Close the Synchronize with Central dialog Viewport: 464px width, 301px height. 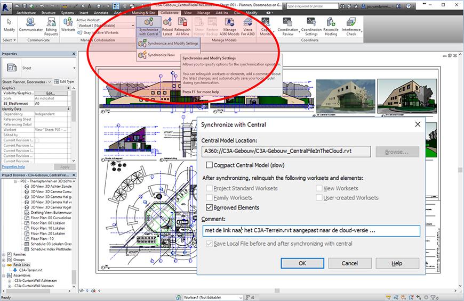pyautogui.click(x=418, y=124)
